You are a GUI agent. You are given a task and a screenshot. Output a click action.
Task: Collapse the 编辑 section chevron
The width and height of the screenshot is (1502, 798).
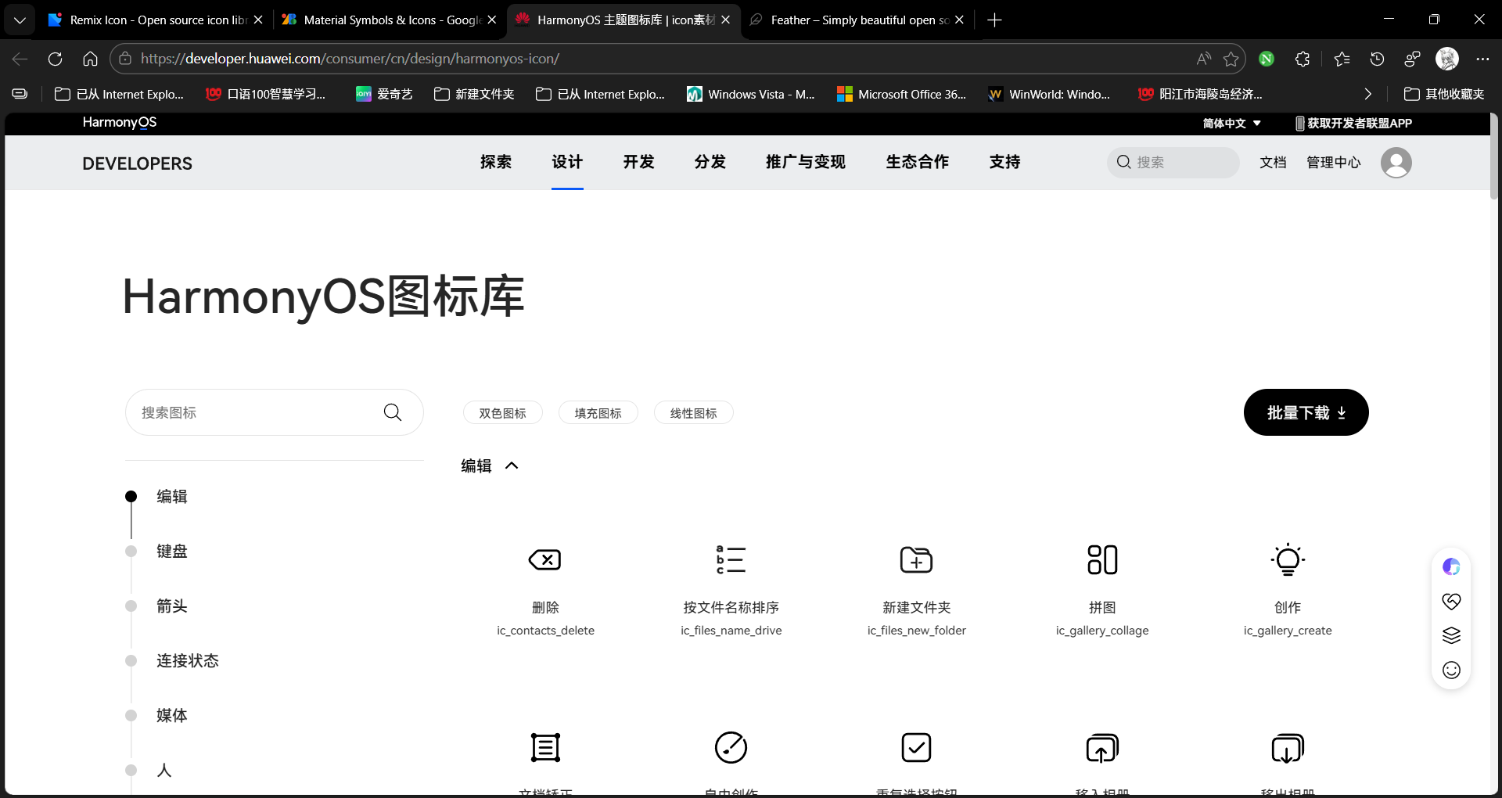coord(512,465)
